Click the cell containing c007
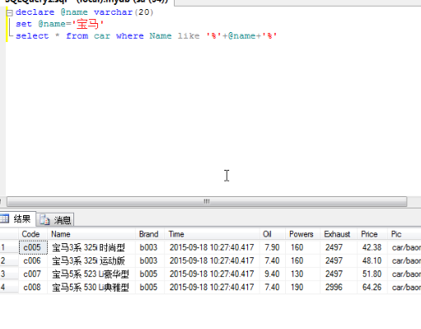421x329 pixels. pos(33,274)
